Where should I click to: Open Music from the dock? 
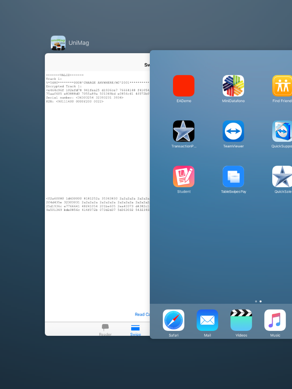(x=275, y=320)
